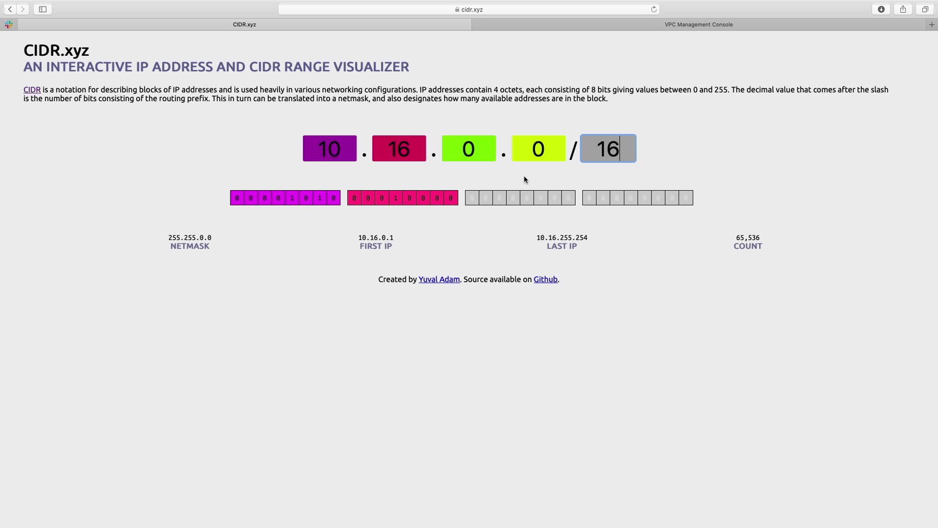Go forward using Safari's forward arrow
Image resolution: width=938 pixels, height=528 pixels.
[x=23, y=9]
